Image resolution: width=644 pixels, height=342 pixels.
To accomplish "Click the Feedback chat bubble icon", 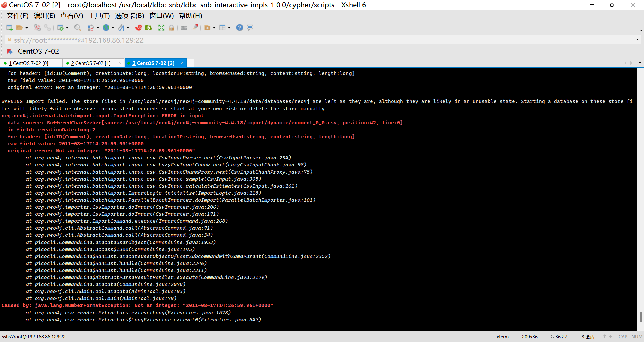I will (x=250, y=28).
